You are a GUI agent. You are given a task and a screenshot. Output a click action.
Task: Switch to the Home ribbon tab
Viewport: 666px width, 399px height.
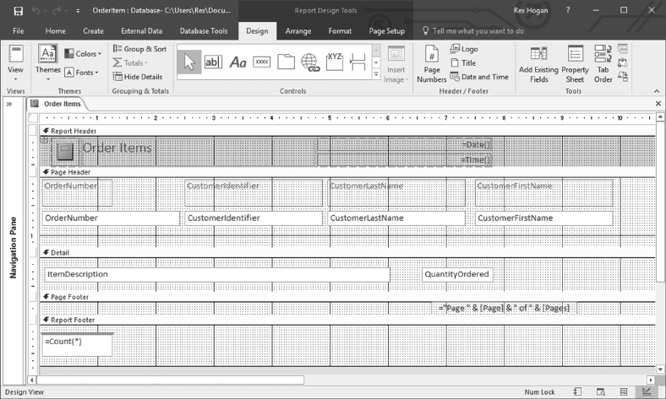click(55, 31)
